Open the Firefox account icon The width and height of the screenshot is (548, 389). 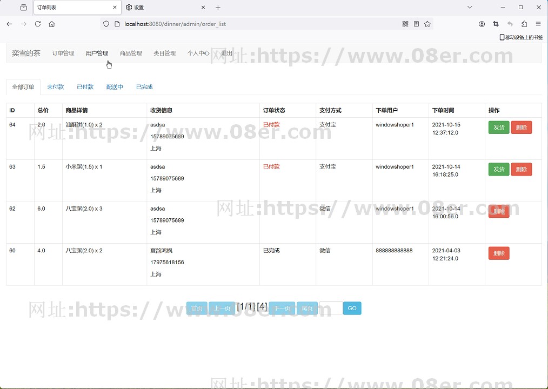coord(482,24)
